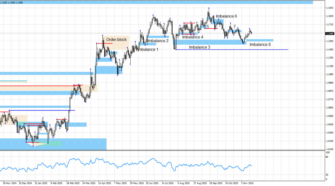Click the Order-block text label
335x186 pixels.
click(x=116, y=39)
